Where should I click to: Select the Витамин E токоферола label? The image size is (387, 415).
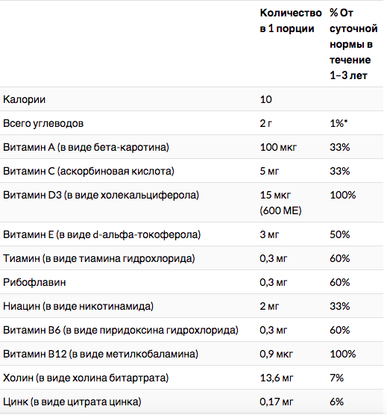point(101,234)
